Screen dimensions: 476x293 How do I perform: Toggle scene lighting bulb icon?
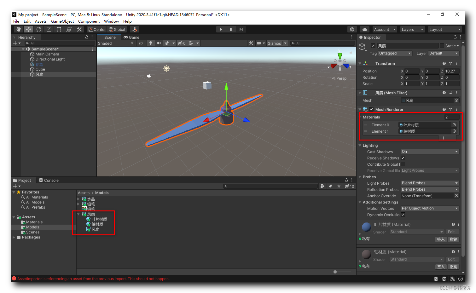(x=151, y=43)
